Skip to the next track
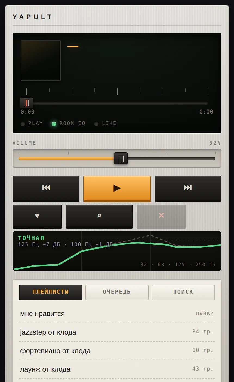This screenshot has height=382, width=234. click(188, 188)
